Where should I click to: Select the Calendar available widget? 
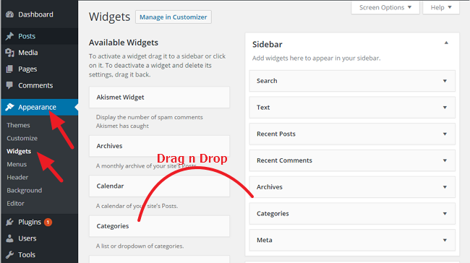pos(160,186)
